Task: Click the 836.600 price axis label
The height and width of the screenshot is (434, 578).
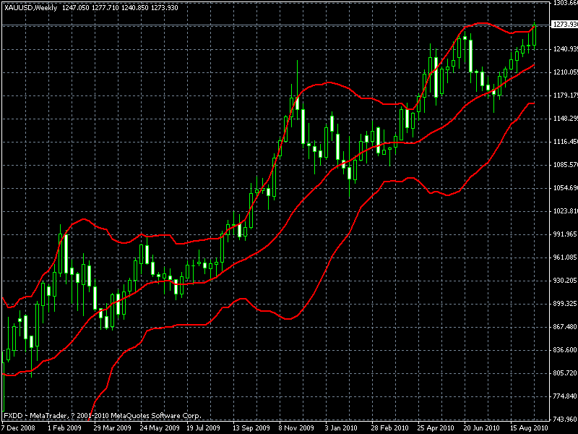Action: click(x=566, y=350)
